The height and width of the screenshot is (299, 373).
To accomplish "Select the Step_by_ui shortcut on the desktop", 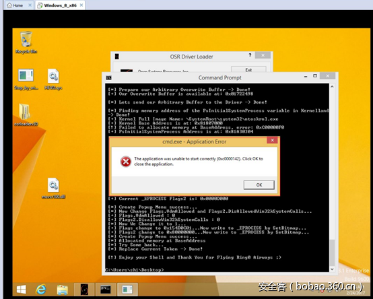I will tap(26, 79).
